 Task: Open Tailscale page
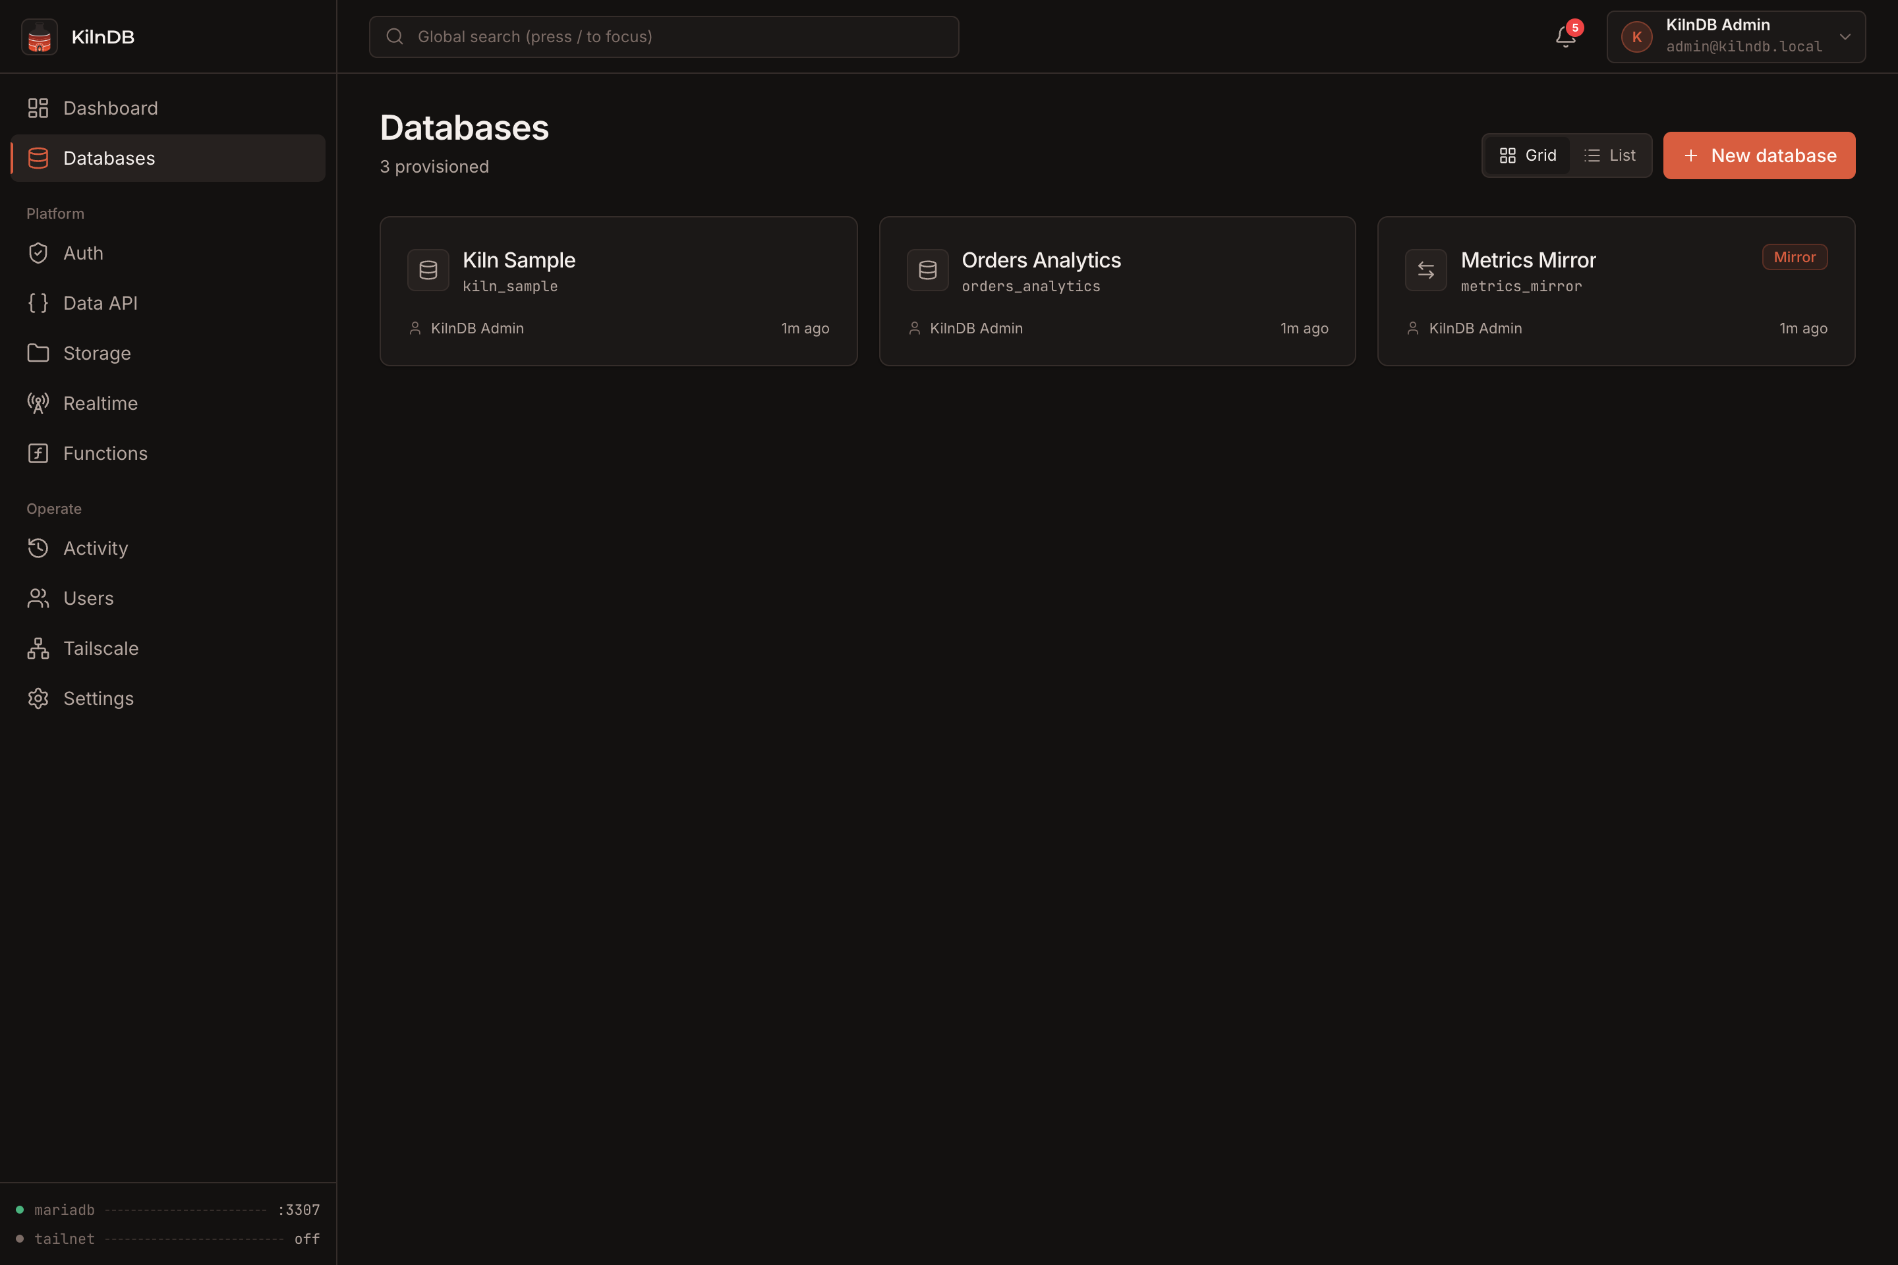[168, 648]
